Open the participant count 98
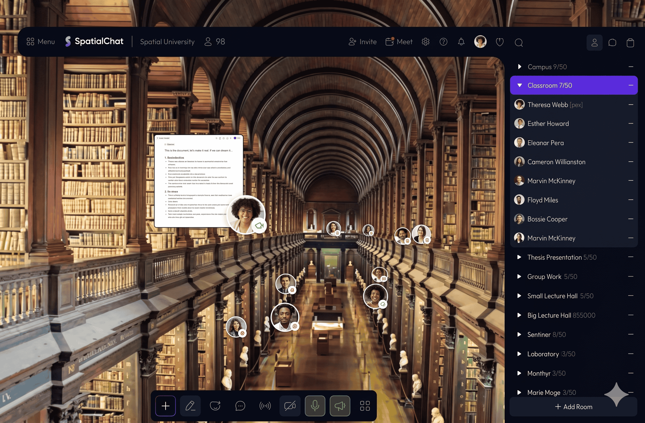The width and height of the screenshot is (645, 423). point(215,42)
